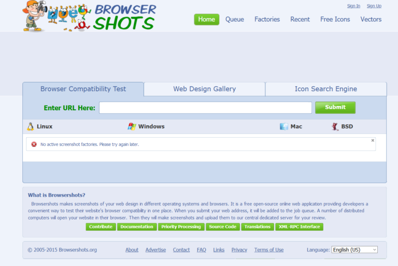Switch to Icon Search Engine tab
398x266 pixels.
click(x=326, y=89)
